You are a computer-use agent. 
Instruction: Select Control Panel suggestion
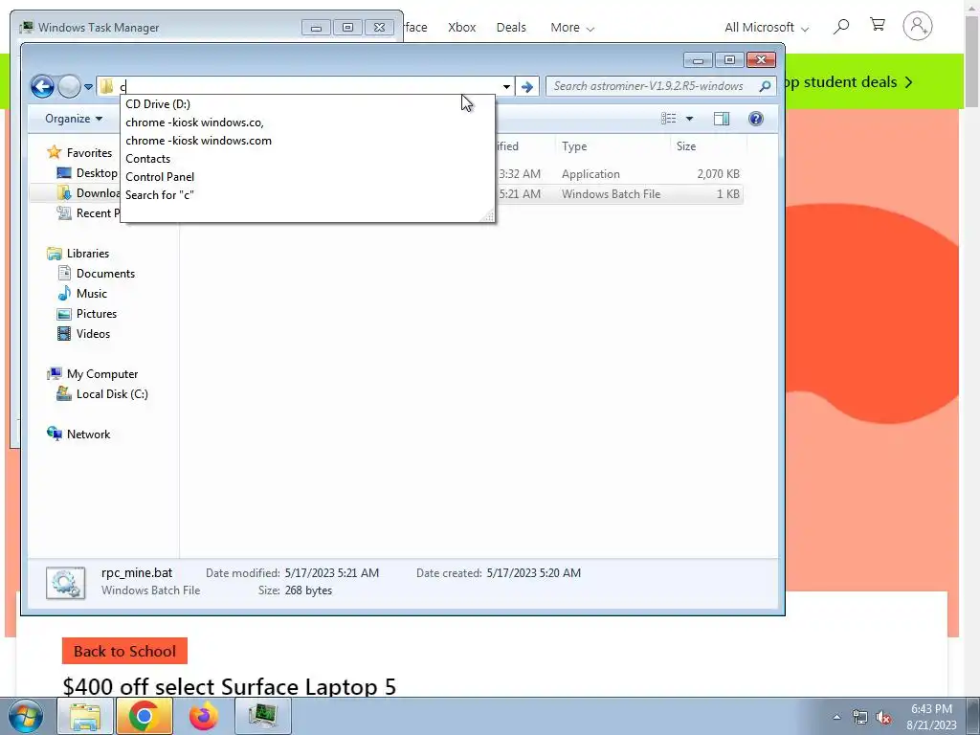point(307,177)
